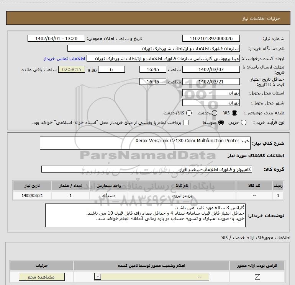Image resolution: width=295 pixels, height=285 pixels.
Task: Click the price validity time 16:45 field
Action: click(153, 81)
